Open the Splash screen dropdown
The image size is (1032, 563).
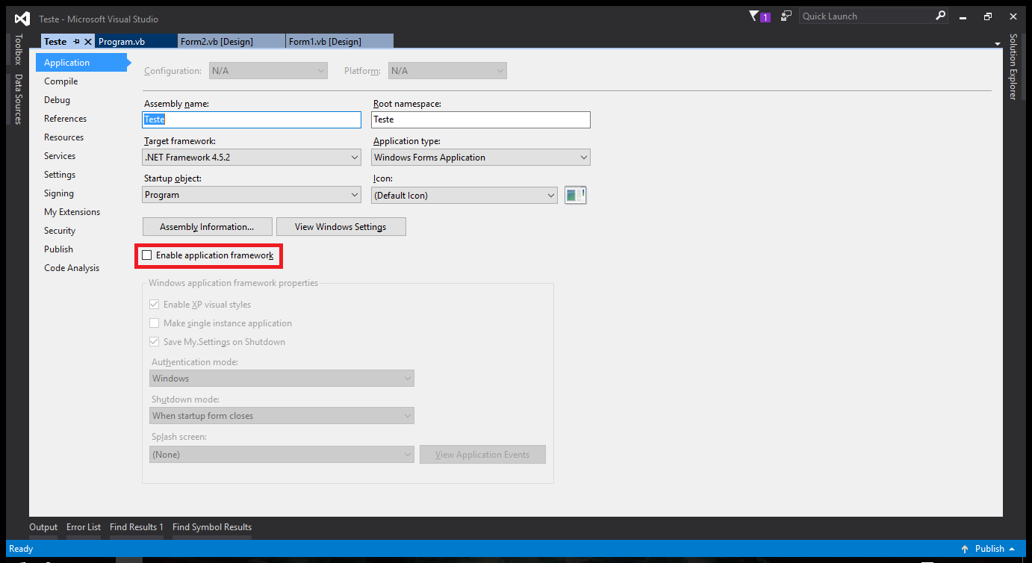point(282,454)
